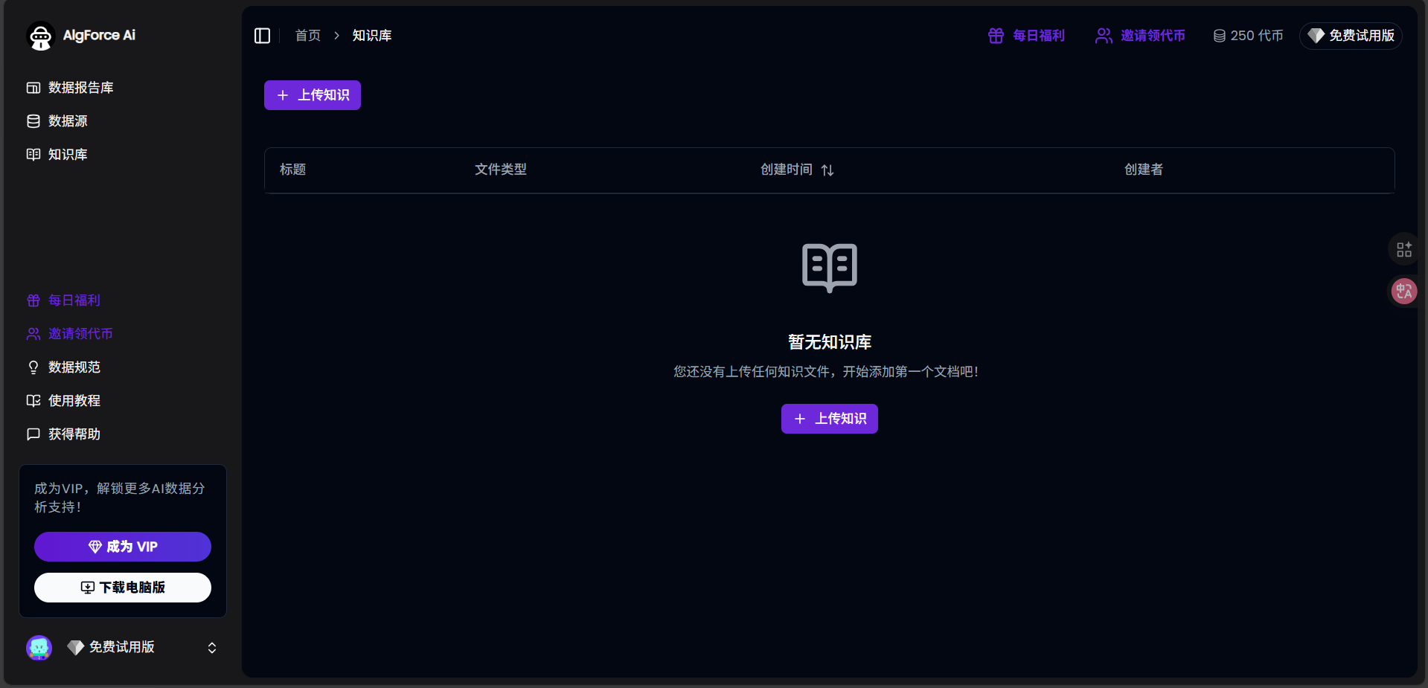Sort by 创建时间 arrows icon
1428x688 pixels.
(x=827, y=170)
